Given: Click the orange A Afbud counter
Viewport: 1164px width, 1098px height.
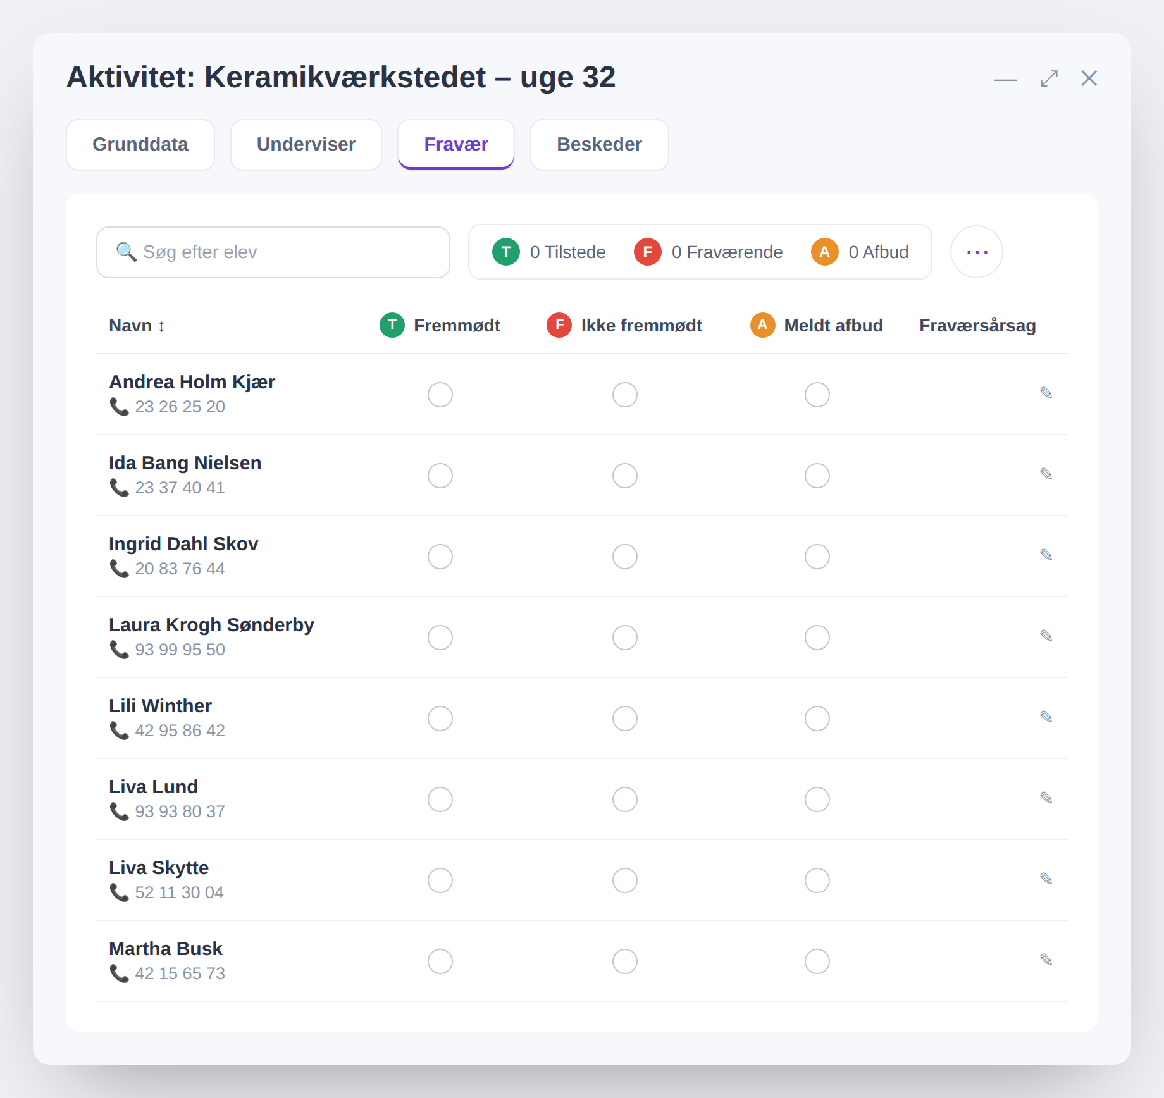Looking at the screenshot, I should pyautogui.click(x=860, y=252).
